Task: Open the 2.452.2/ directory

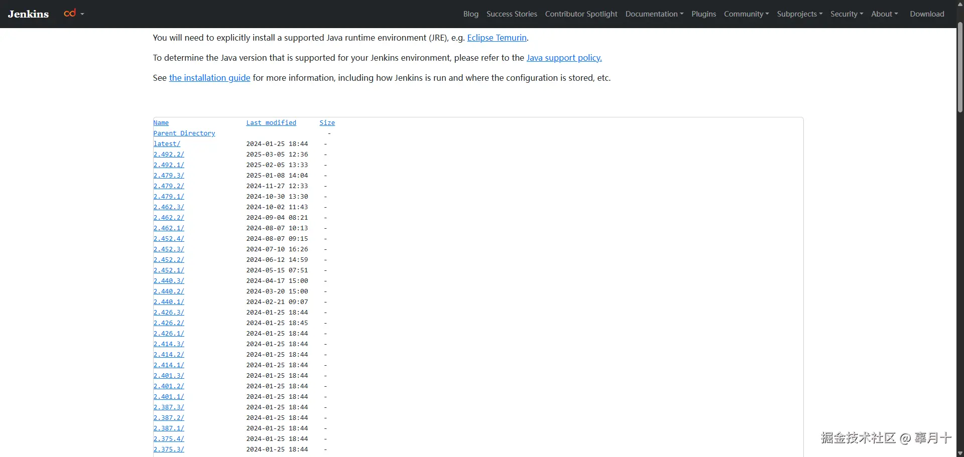Action: point(169,260)
